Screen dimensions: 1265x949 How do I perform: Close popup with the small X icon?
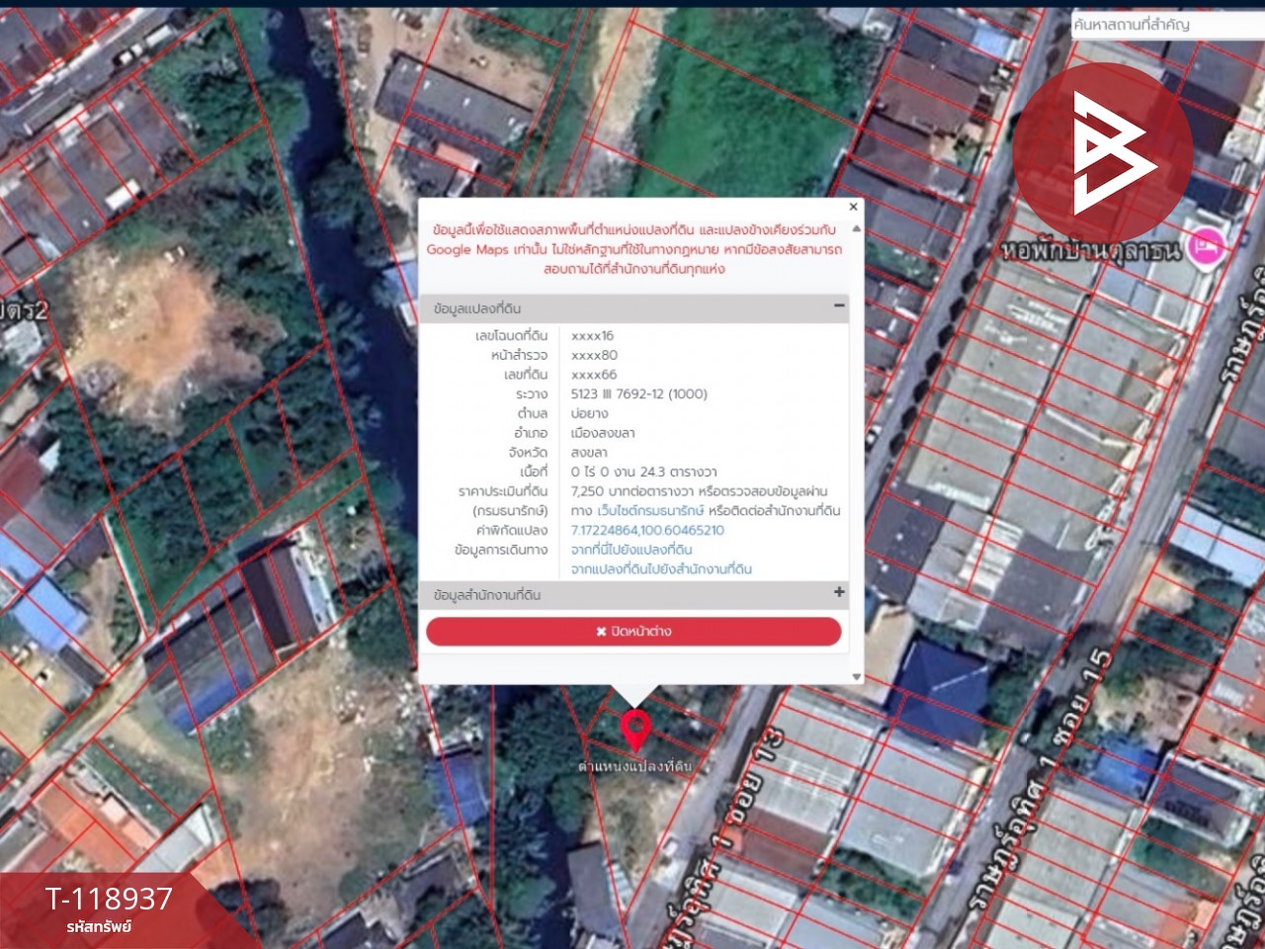tap(854, 207)
